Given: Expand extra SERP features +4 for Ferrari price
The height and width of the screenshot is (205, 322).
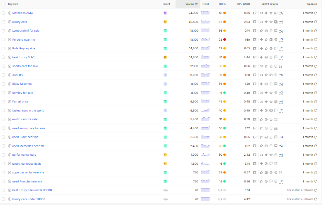Looking at the screenshot, I should (281, 102).
